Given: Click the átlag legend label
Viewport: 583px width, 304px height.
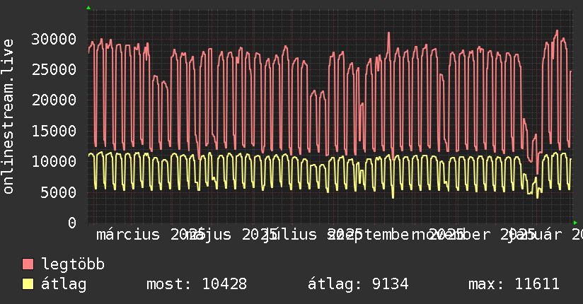Looking at the screenshot, I should click(64, 284).
